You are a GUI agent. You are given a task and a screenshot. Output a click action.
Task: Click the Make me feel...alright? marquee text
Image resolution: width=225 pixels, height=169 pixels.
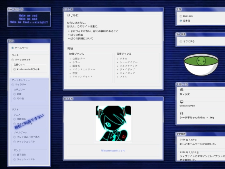[x=29, y=22]
